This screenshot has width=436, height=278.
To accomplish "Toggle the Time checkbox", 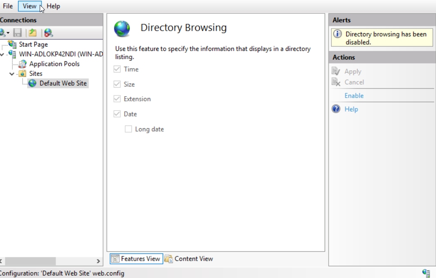I will (x=117, y=69).
